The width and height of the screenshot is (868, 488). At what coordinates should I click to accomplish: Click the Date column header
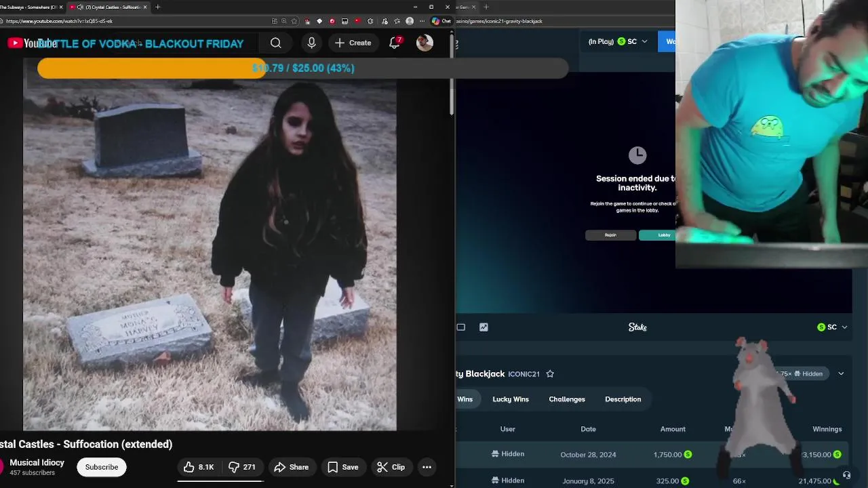click(588, 429)
